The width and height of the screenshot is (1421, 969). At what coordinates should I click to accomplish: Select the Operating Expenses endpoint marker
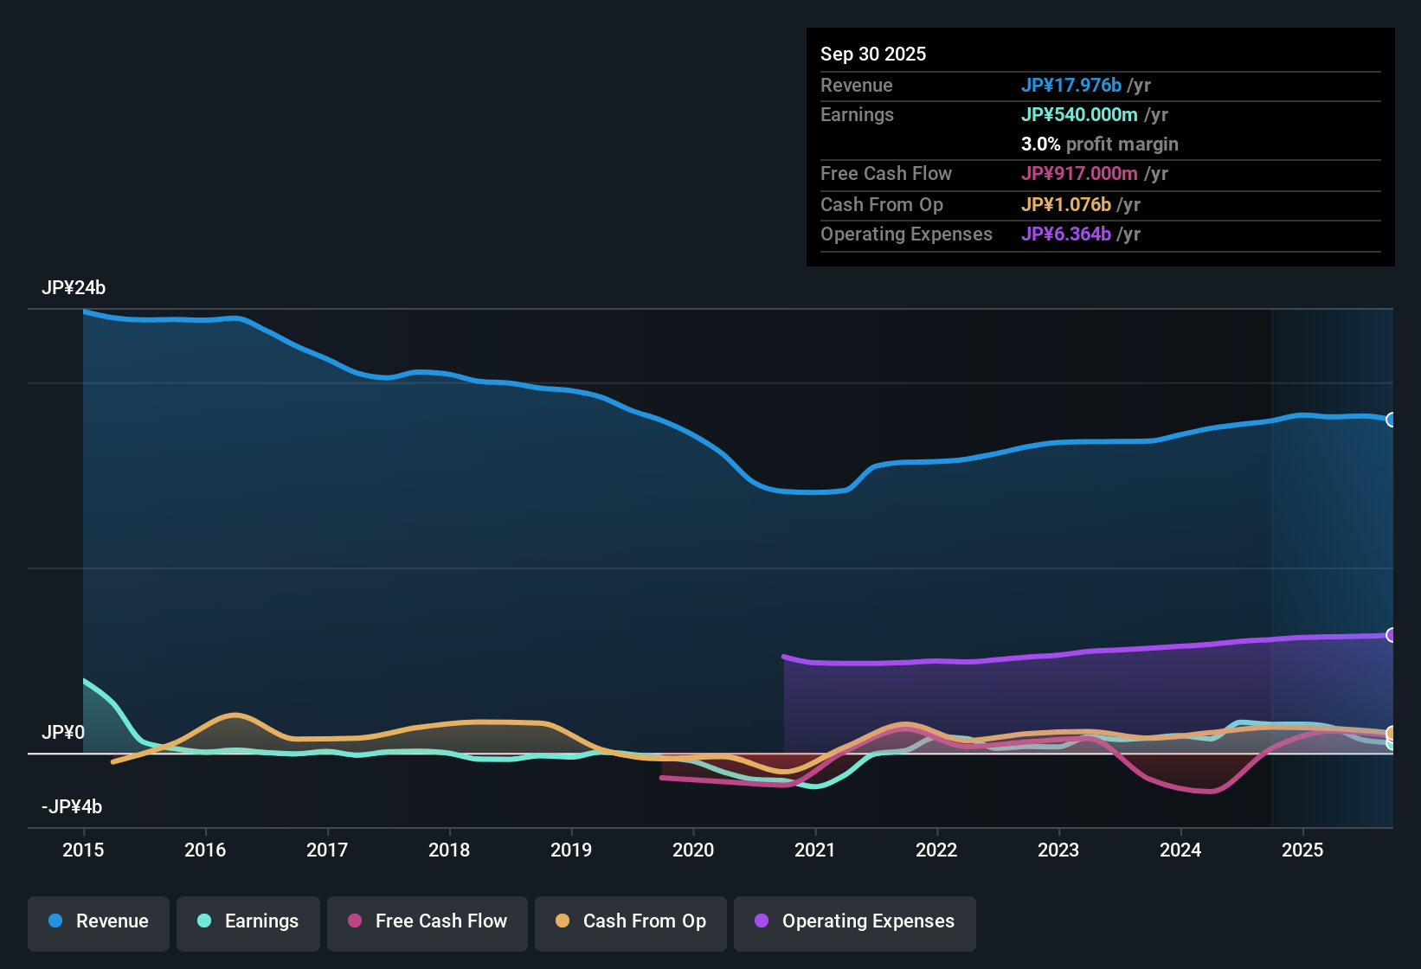tap(1391, 635)
